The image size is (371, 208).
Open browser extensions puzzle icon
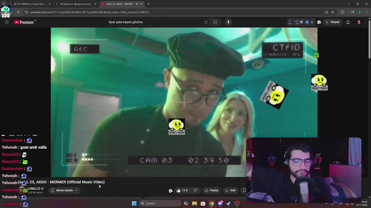click(343, 12)
